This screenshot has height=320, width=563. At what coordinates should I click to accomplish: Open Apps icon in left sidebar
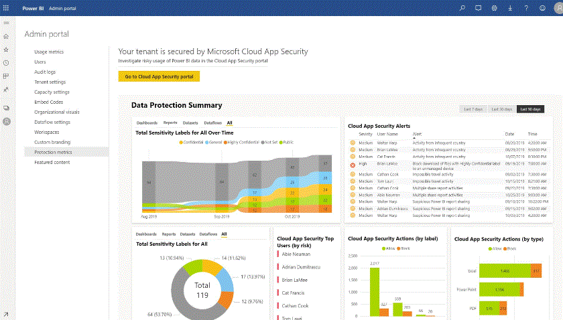coord(6,76)
